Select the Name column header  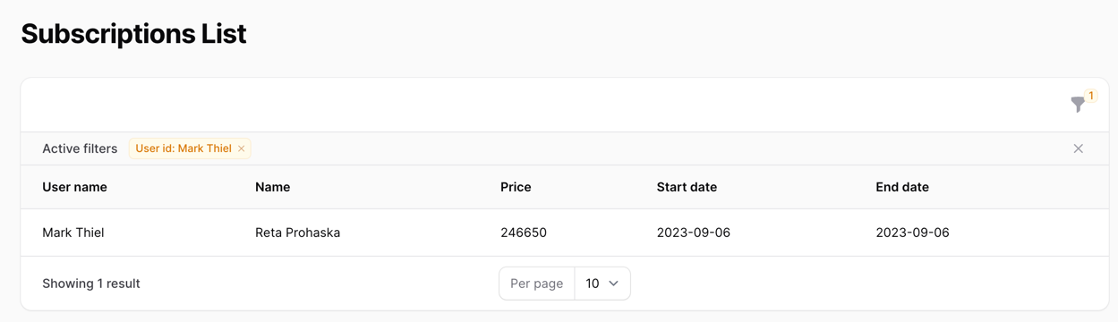[273, 187]
